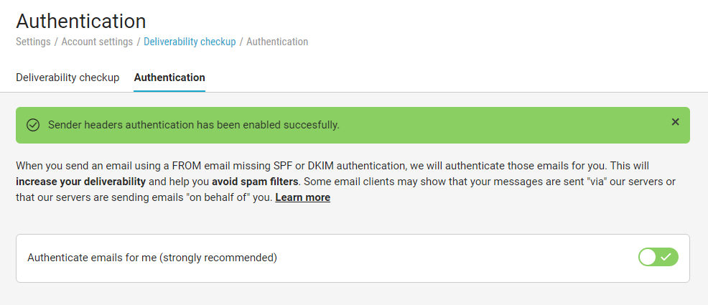Click the bold avoid spam filters text
The height and width of the screenshot is (305, 708).
click(x=256, y=181)
